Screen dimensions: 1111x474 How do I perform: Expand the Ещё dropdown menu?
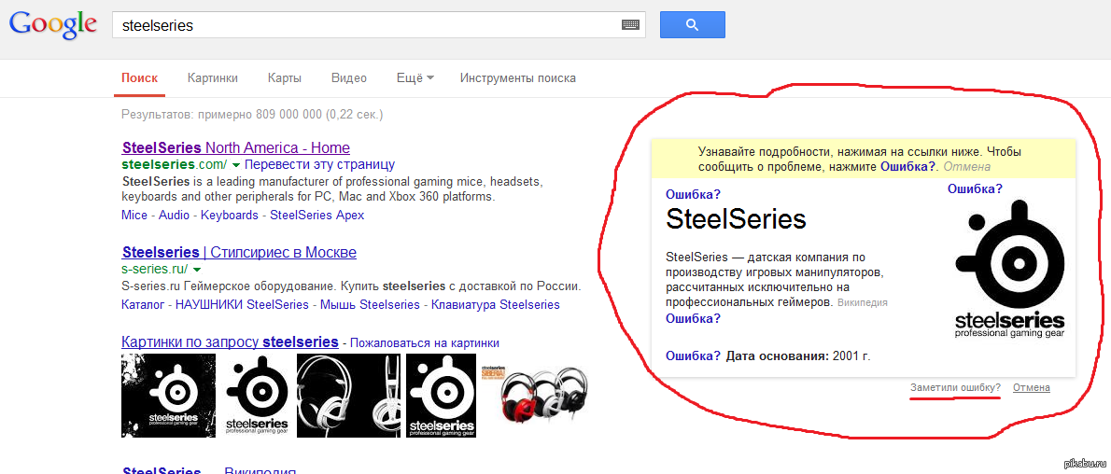pyautogui.click(x=415, y=78)
